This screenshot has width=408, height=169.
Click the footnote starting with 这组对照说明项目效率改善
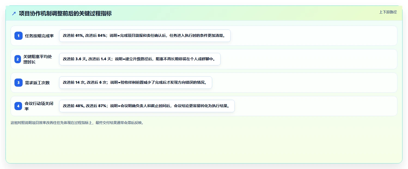[77, 123]
